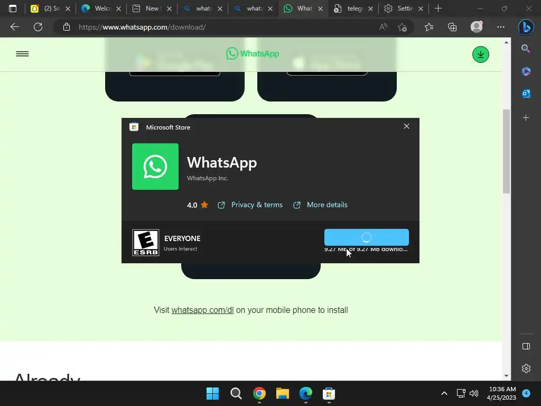Viewport: 541px width, 406px height.
Task: Click the WhatsApp logo in header
Action: pos(253,53)
